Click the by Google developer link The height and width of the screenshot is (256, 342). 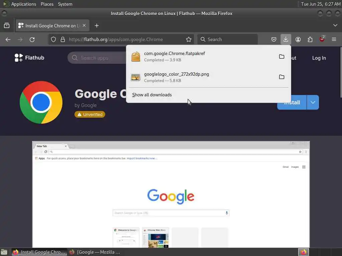pos(85,105)
